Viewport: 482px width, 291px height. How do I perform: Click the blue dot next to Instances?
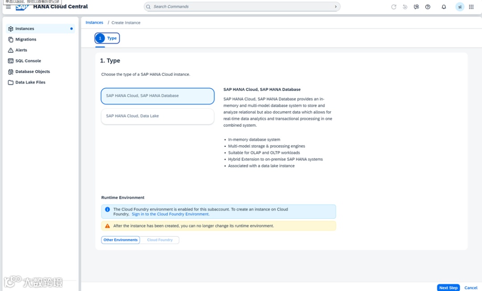pos(71,29)
